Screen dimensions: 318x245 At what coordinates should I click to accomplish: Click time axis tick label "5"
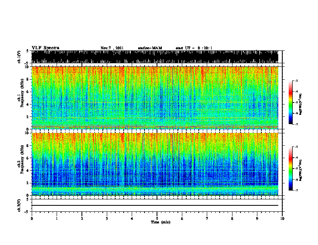point(157,219)
